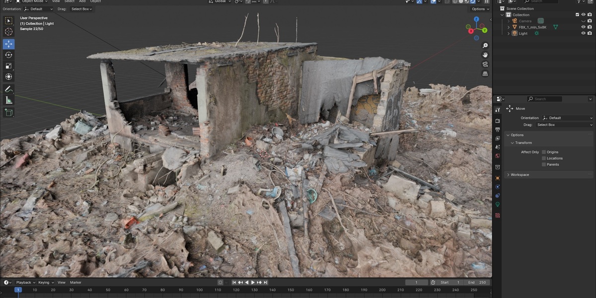Open the Object Data (light) properties tab
Viewport: 596px width, 298px height.
click(x=498, y=204)
